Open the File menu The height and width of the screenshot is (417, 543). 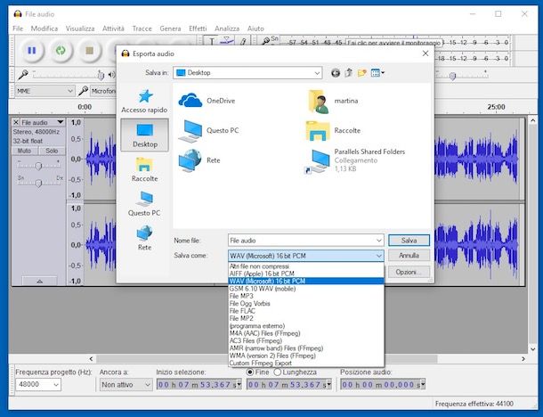18,29
